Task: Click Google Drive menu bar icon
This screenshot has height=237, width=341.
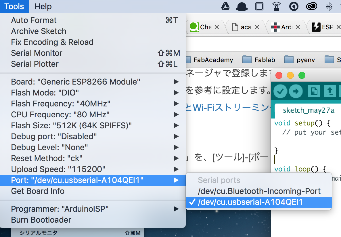Action: tap(225, 6)
